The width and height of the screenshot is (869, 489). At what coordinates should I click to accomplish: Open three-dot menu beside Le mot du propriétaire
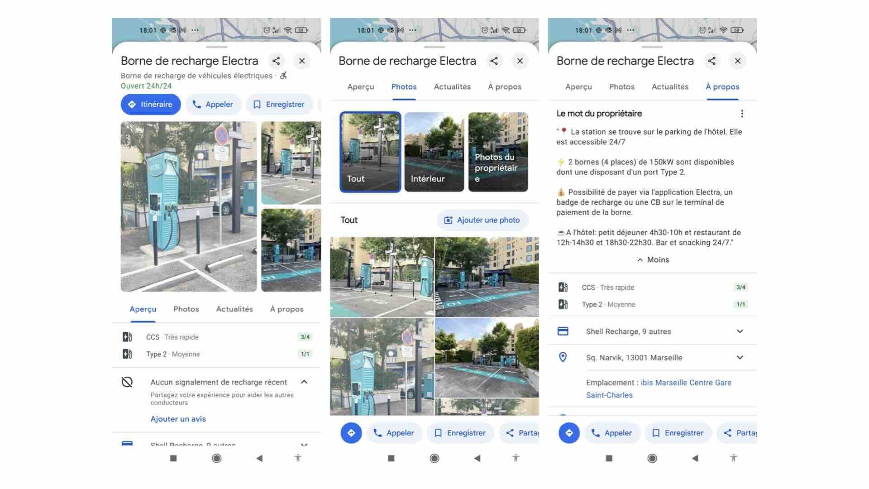click(x=742, y=114)
